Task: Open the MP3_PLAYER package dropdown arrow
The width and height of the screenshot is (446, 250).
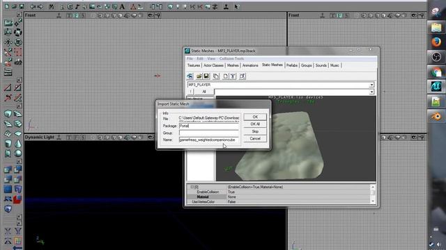Action: tap(371, 85)
